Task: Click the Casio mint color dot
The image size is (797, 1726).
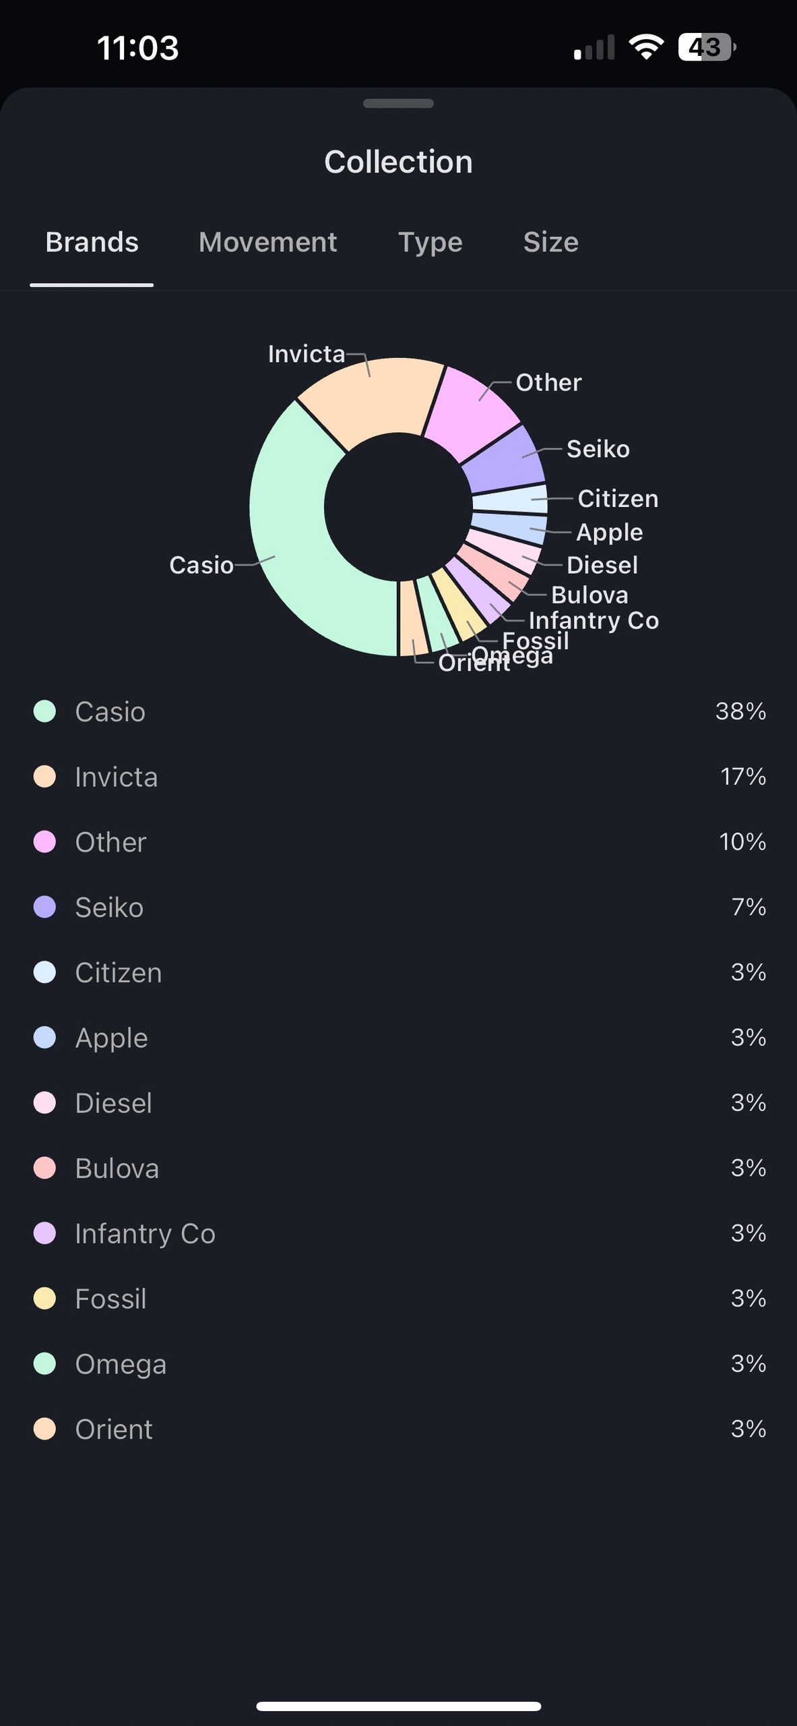Action: 44,711
